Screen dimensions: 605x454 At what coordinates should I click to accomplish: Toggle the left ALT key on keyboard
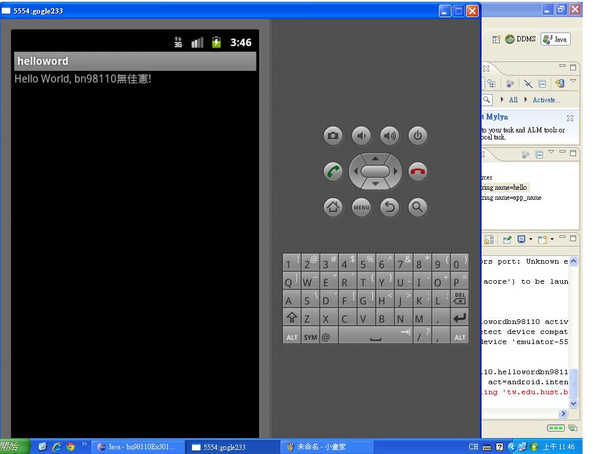[292, 337]
